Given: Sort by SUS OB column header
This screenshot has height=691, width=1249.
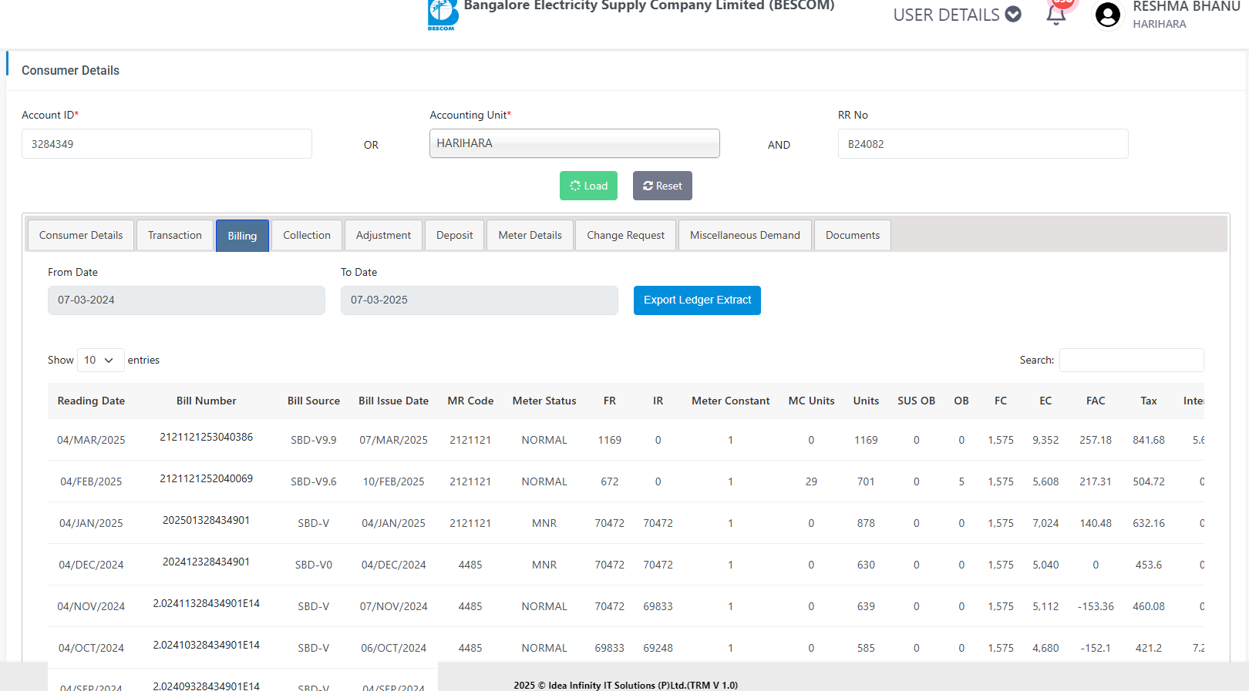Looking at the screenshot, I should 916,401.
